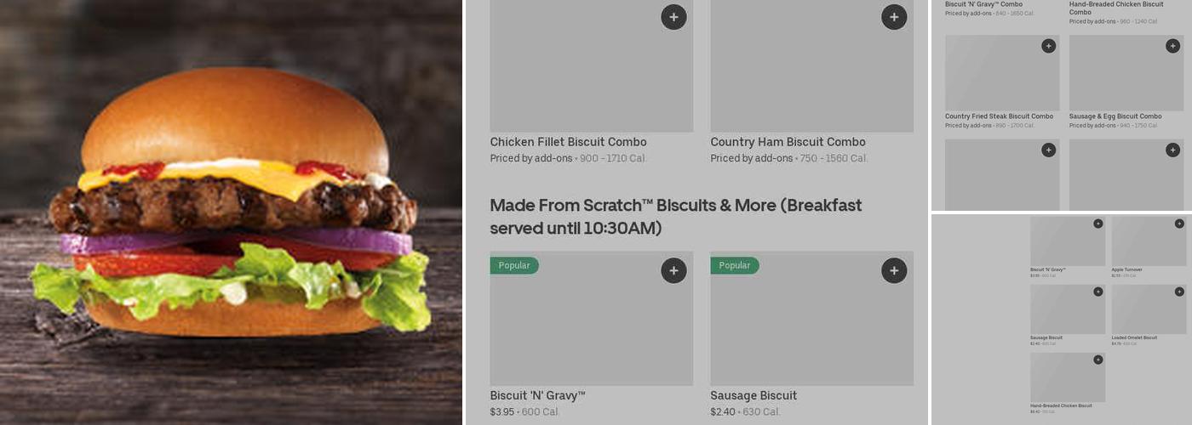Click the cheeseburger photo
1192x425 pixels.
pos(231,212)
